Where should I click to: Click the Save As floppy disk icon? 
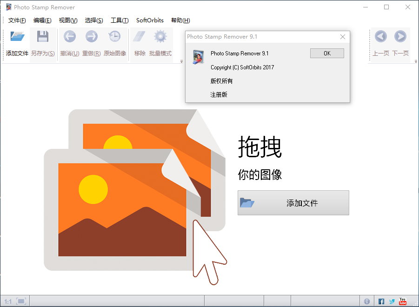click(x=43, y=36)
